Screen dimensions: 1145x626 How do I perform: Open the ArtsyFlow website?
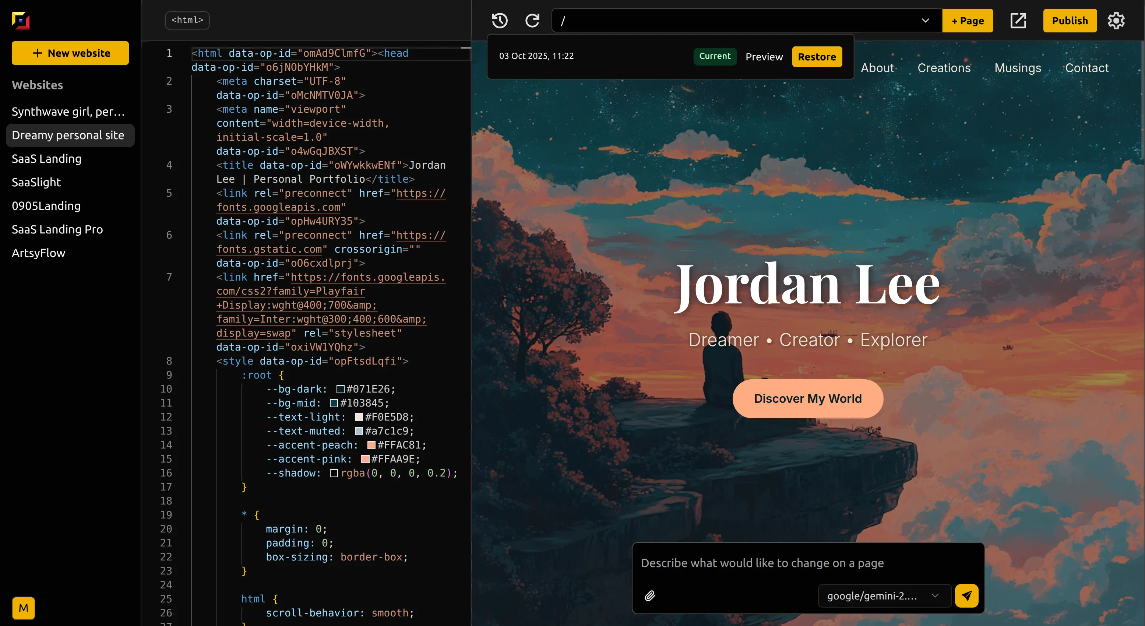[x=39, y=253]
